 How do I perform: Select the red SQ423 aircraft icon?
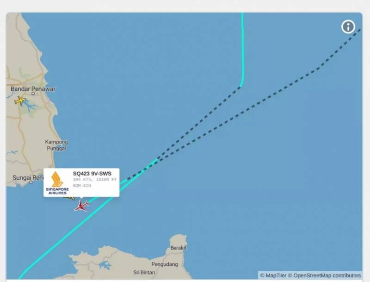click(81, 206)
